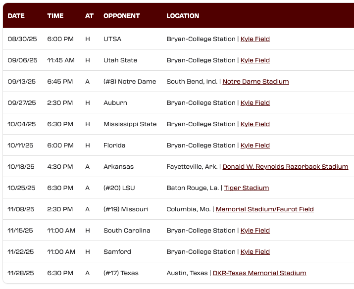This screenshot has width=354, height=289.
Task: Select the (#8) Notre Dame opponent cell
Action: [130, 81]
